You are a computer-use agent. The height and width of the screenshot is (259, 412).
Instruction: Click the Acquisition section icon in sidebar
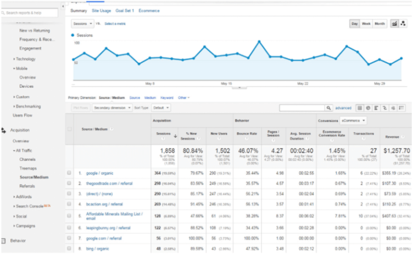(x=3, y=130)
